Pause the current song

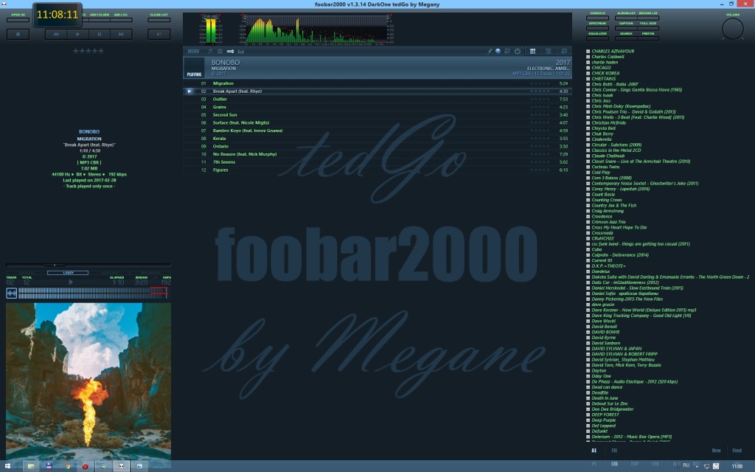click(100, 34)
